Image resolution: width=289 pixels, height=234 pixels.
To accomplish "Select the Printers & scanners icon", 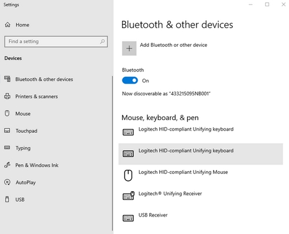I will [x=8, y=96].
